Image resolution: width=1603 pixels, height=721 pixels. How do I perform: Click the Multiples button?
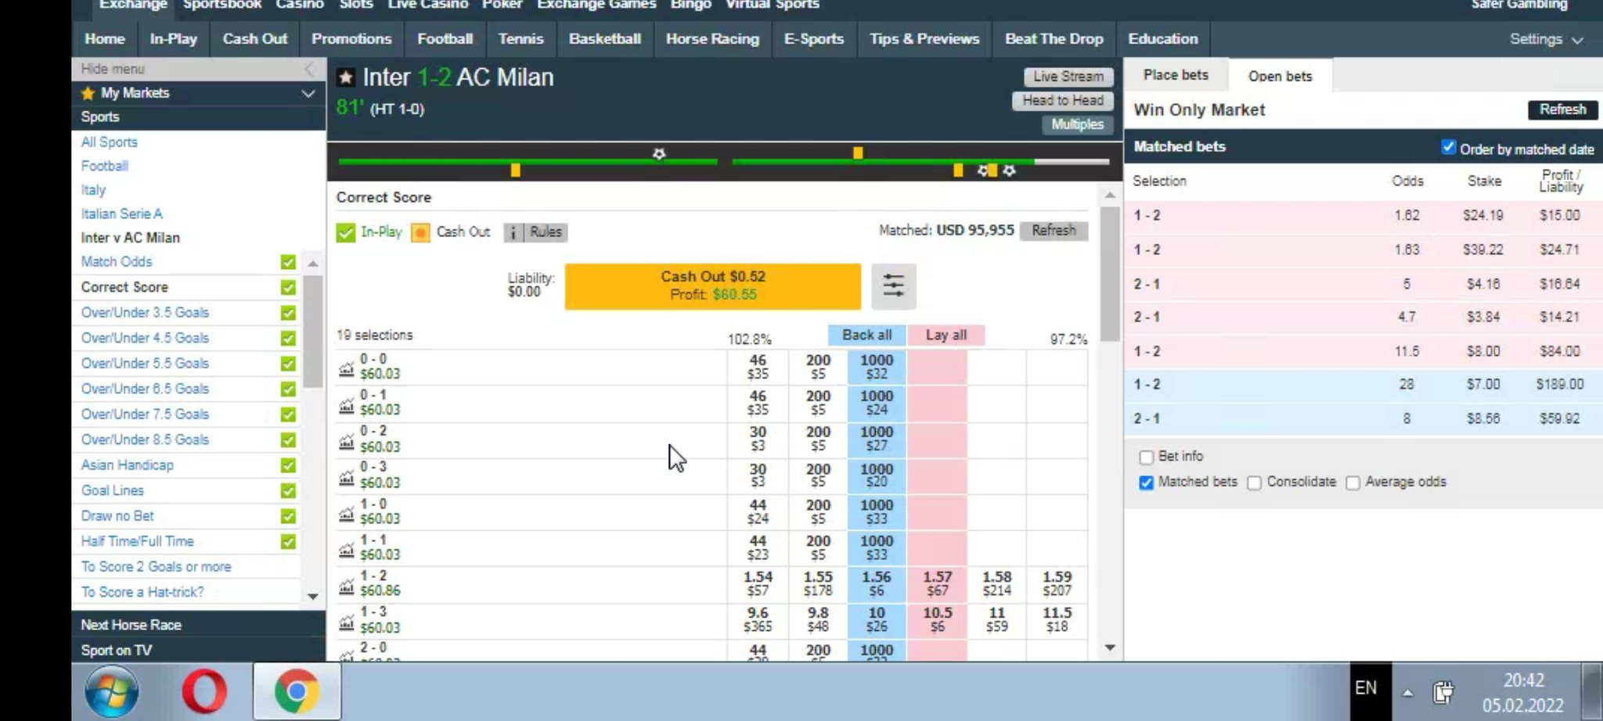[1077, 124]
